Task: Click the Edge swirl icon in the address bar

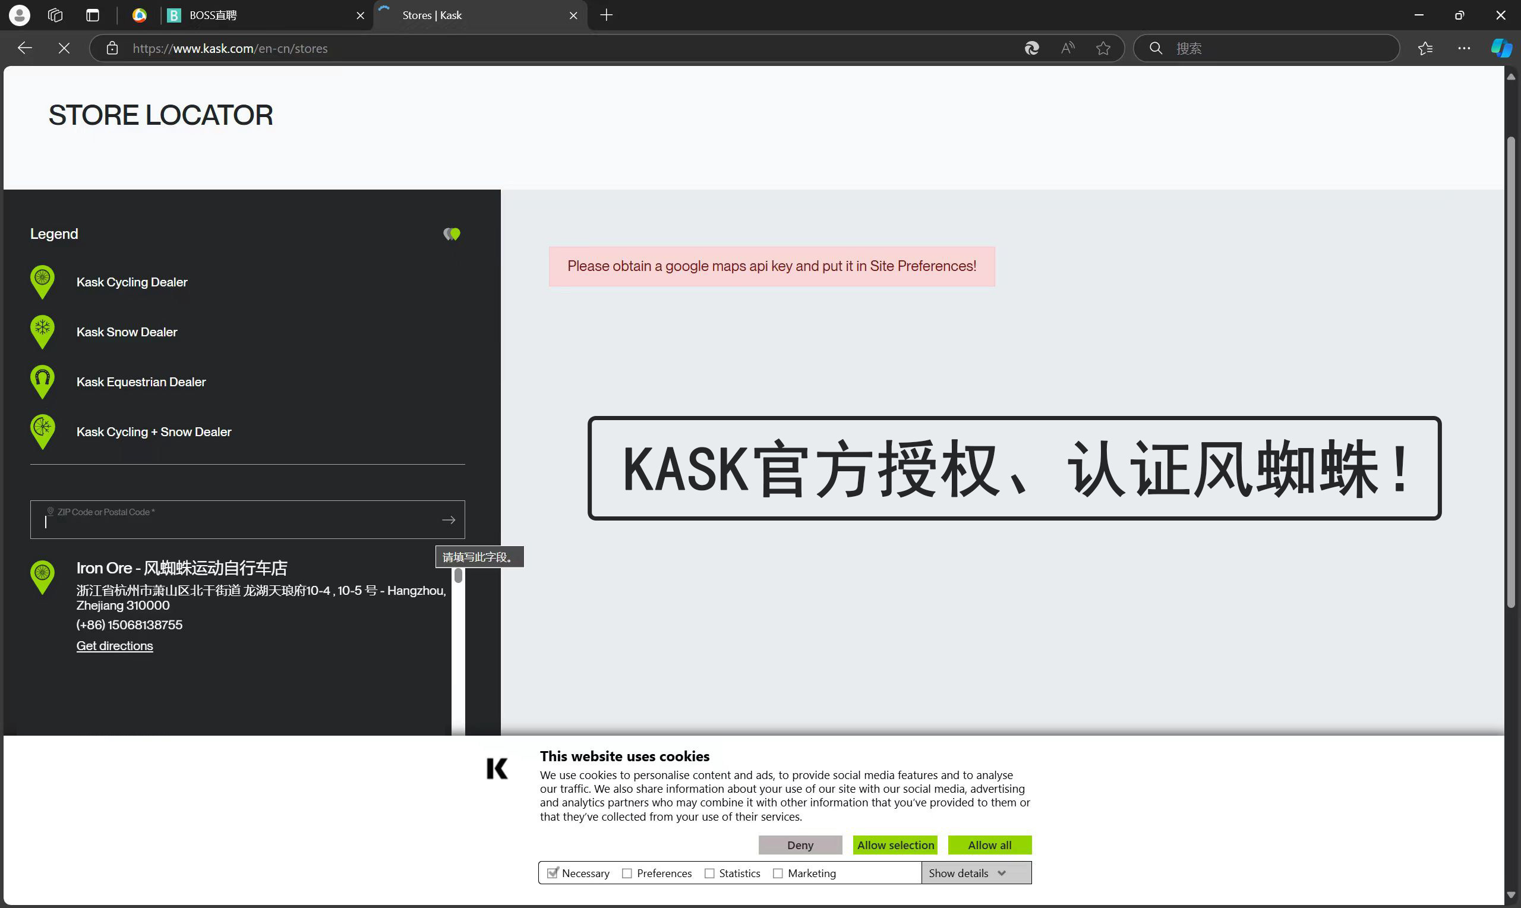Action: tap(1032, 48)
